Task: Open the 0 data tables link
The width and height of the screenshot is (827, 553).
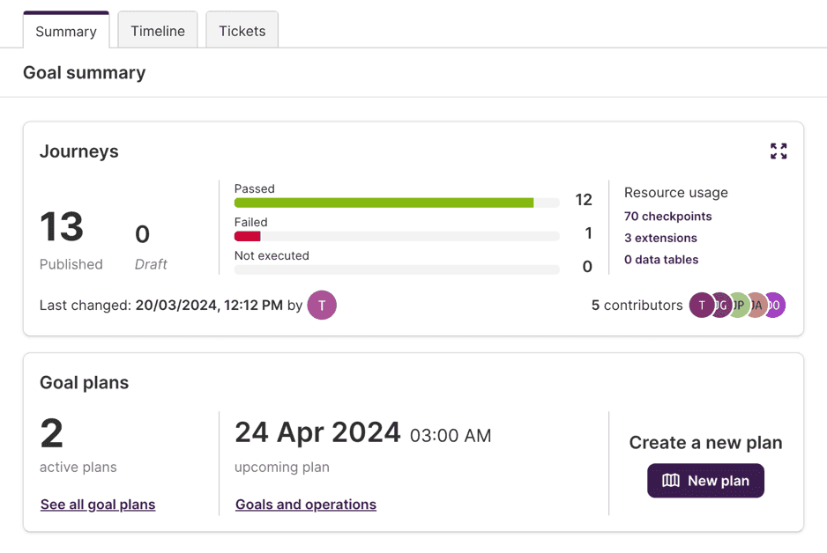Action: click(661, 260)
